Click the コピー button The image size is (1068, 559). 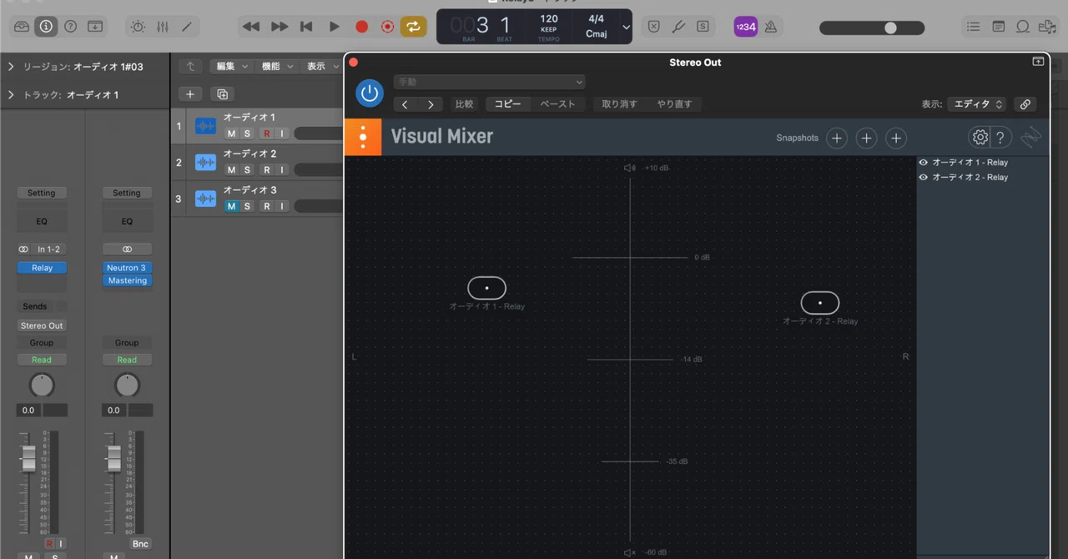coord(508,104)
